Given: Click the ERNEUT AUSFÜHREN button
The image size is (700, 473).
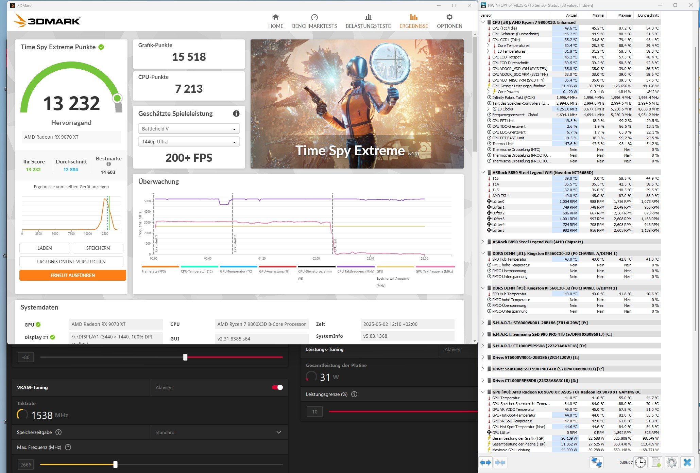Looking at the screenshot, I should [72, 275].
